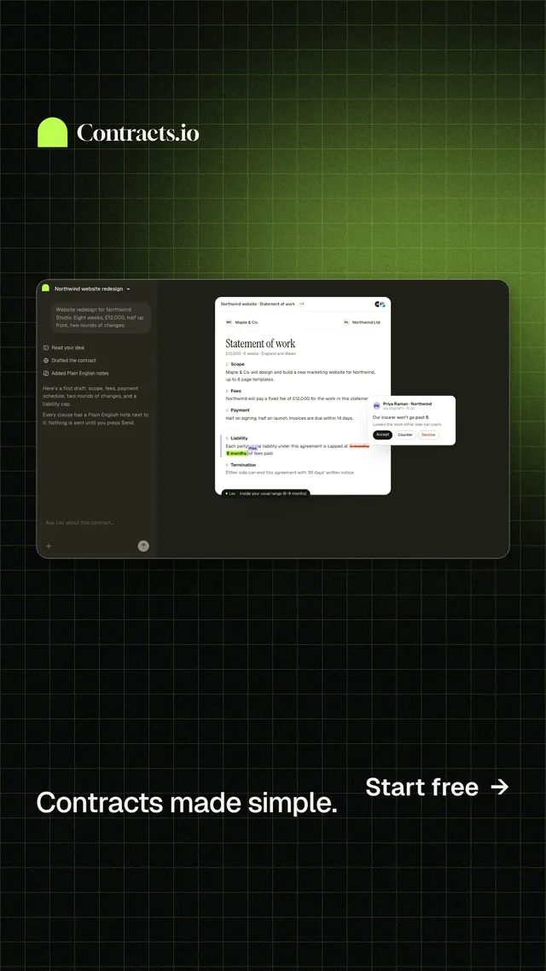Select the 'Fees' clause heading
Screen dimensions: 546x971
[x=236, y=392]
